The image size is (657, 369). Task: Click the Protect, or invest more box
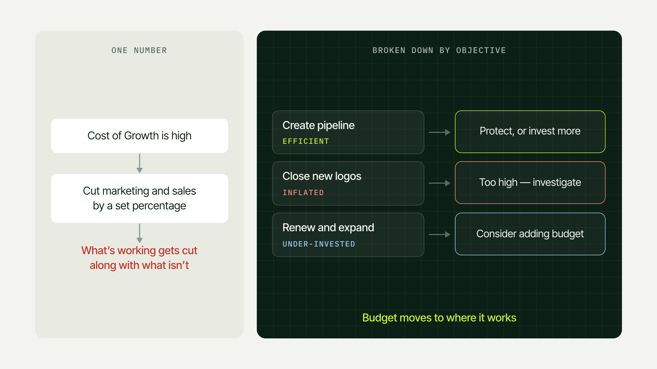point(530,132)
